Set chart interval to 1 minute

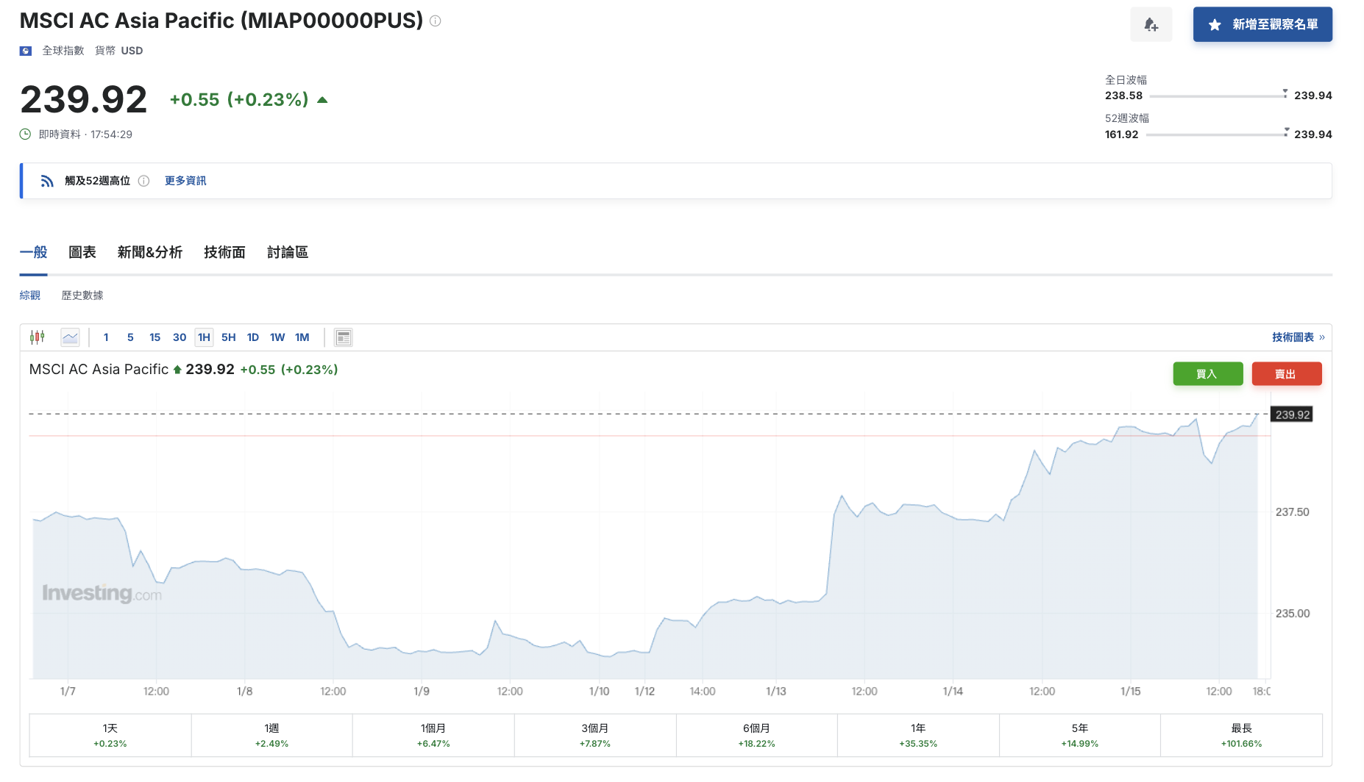coord(106,337)
